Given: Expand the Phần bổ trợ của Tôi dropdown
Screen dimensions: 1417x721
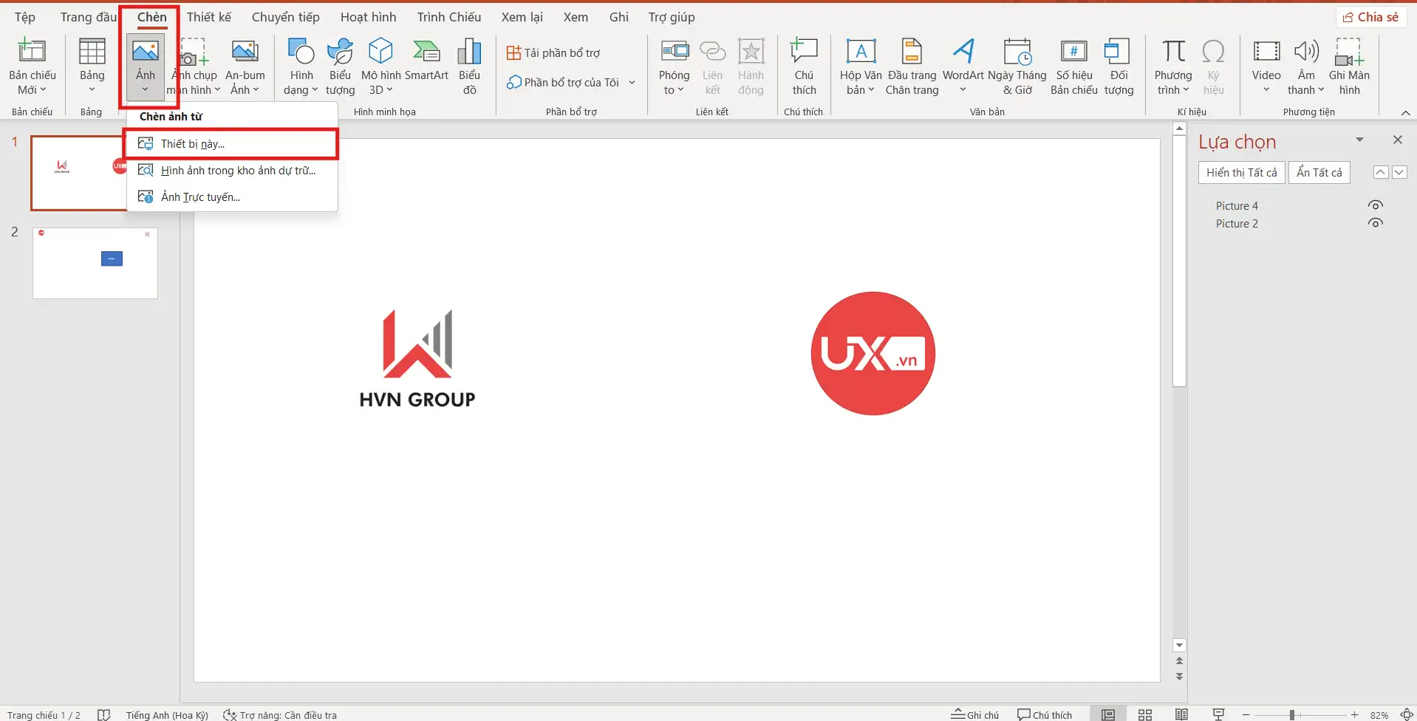Looking at the screenshot, I should (x=632, y=83).
